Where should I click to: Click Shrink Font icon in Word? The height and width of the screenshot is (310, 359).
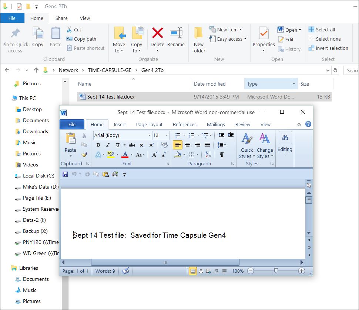tap(164, 155)
